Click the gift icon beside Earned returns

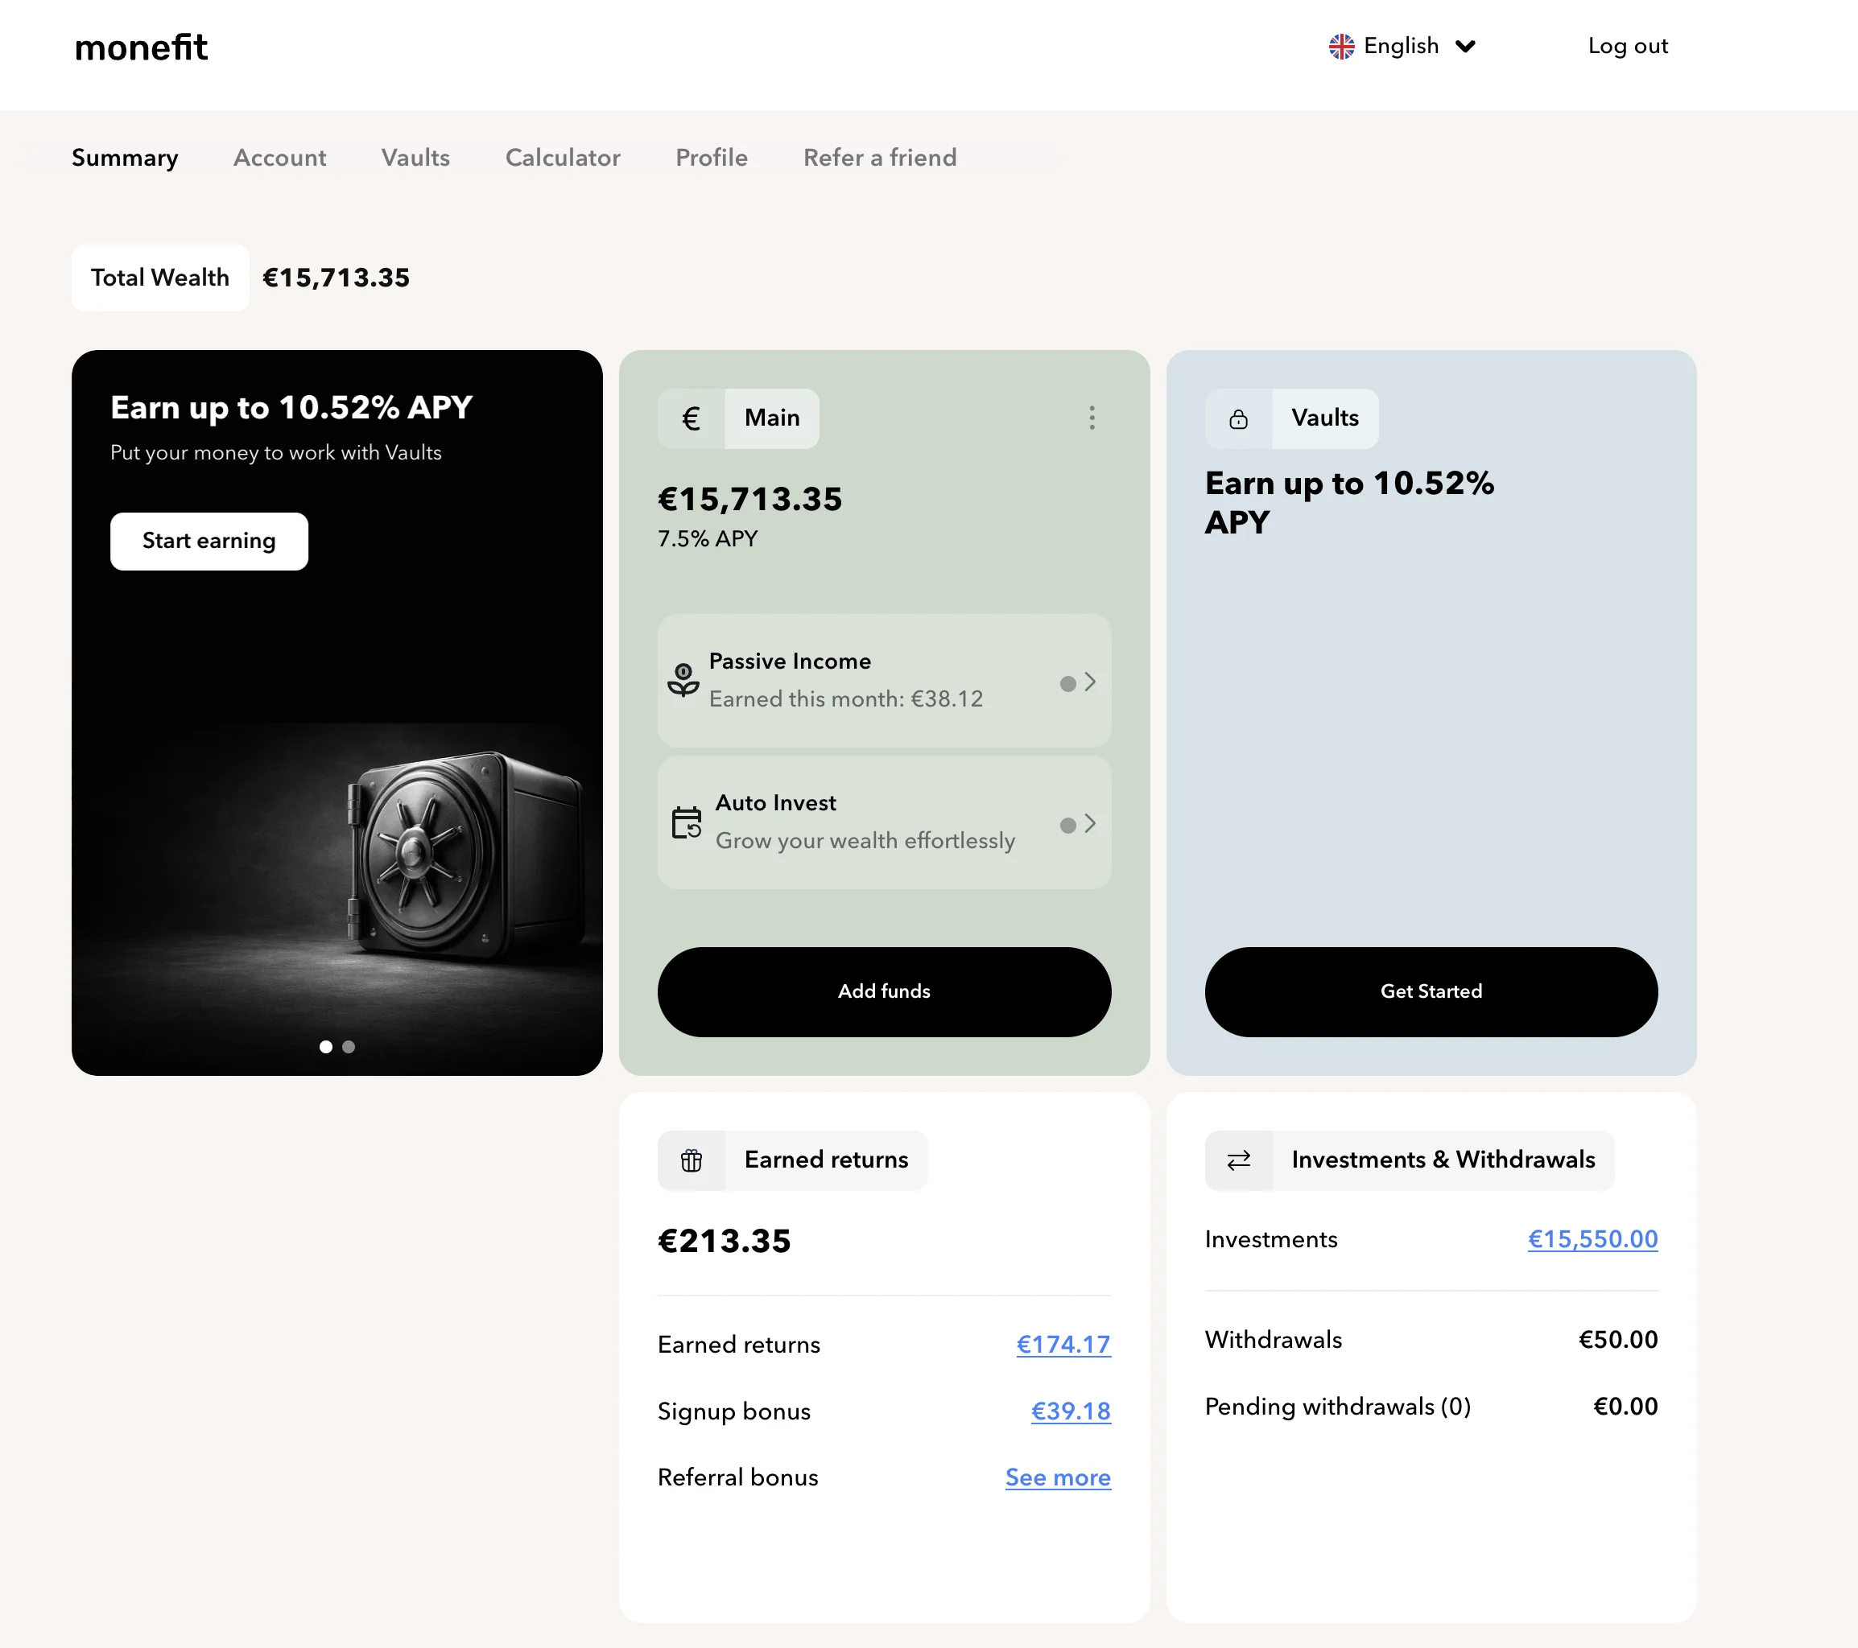point(691,1160)
